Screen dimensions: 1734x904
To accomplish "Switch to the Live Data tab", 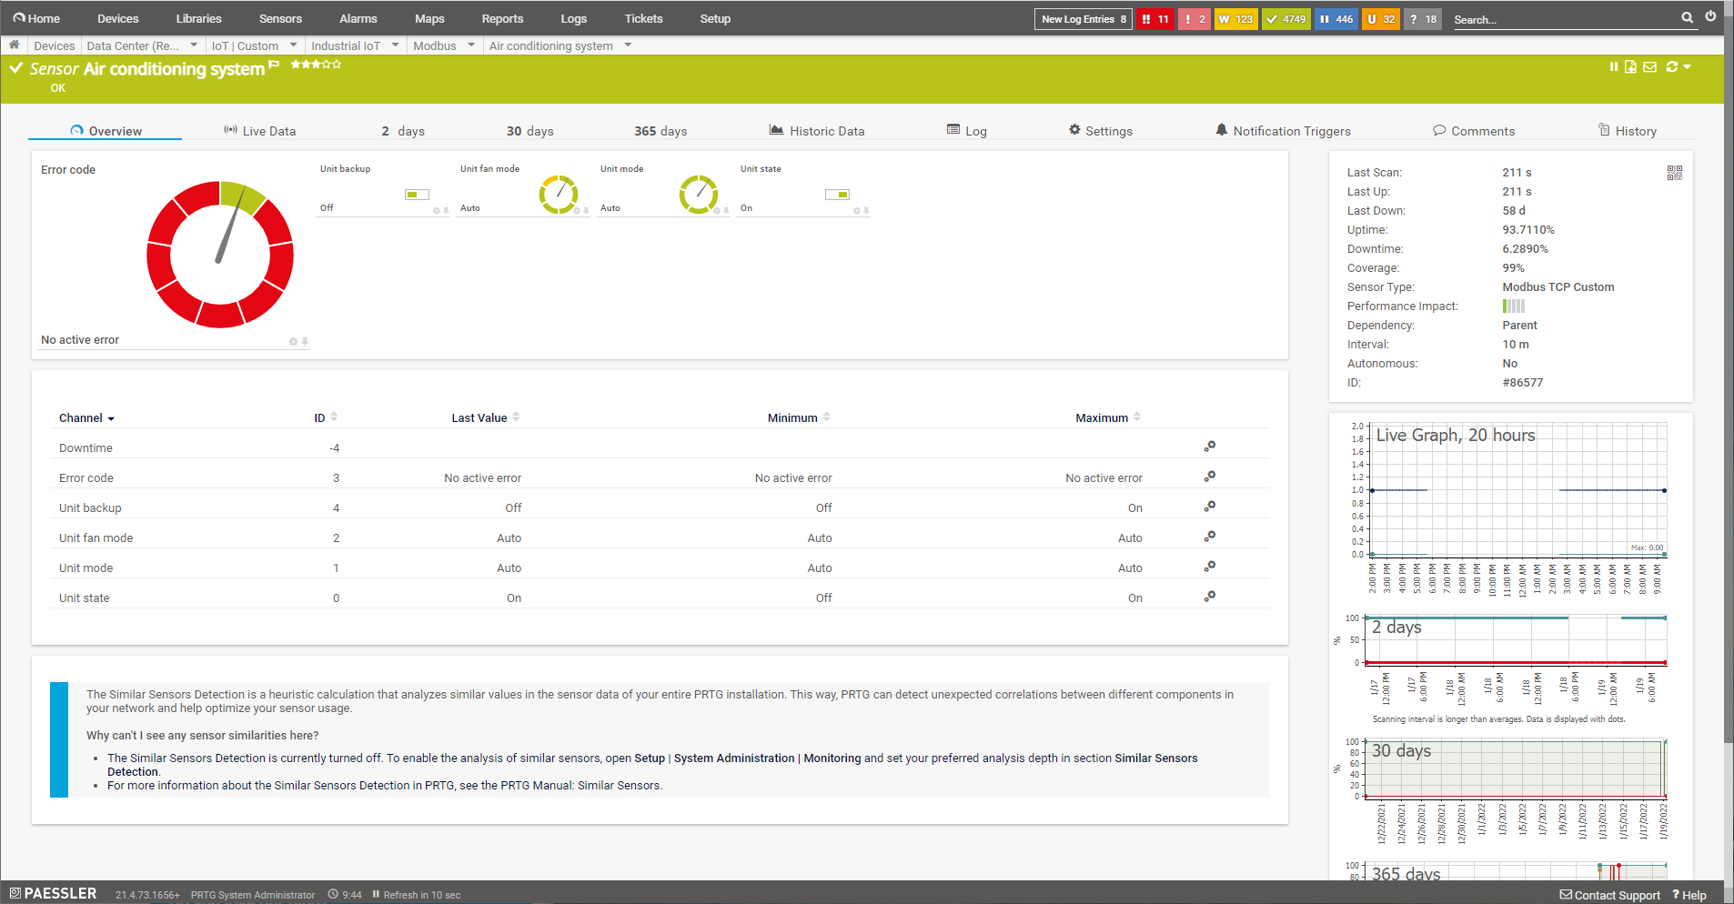I will 259,131.
